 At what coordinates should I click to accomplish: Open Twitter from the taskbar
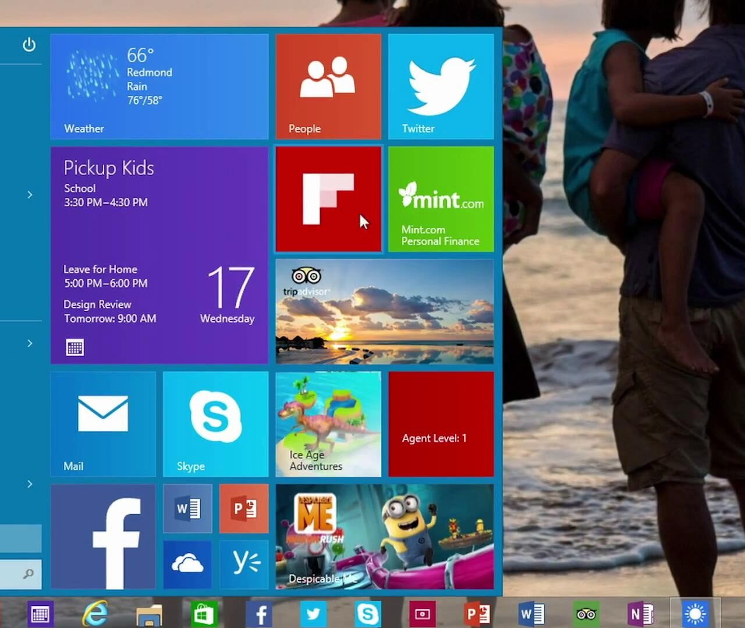(x=314, y=614)
